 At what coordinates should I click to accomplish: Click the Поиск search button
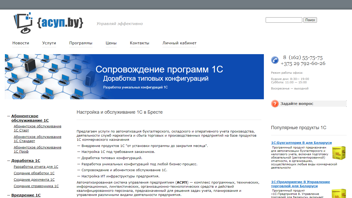pyautogui.click(x=310, y=20)
